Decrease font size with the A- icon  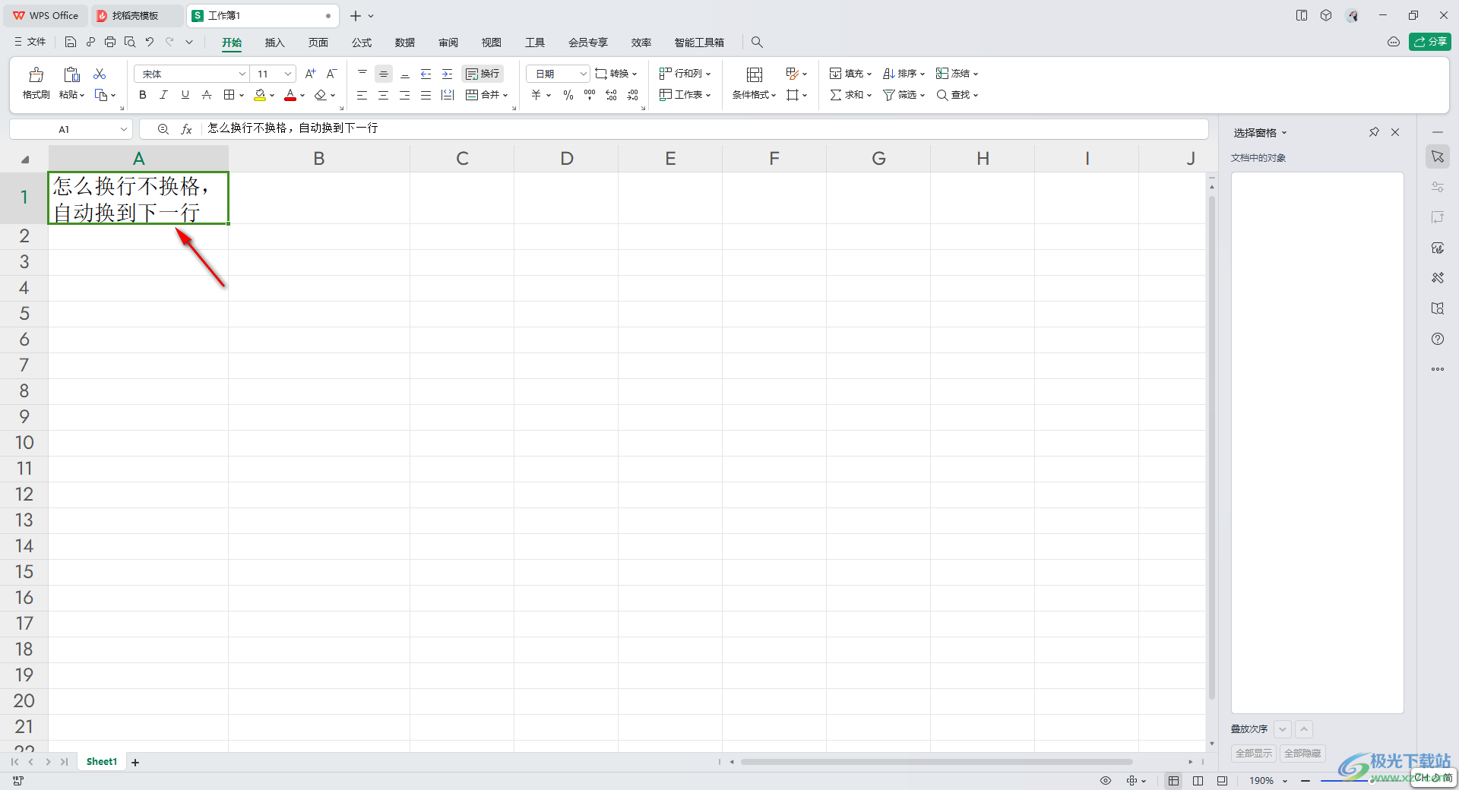tap(331, 74)
